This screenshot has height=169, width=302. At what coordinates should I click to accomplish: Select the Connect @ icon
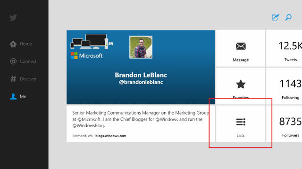[x=13, y=61]
